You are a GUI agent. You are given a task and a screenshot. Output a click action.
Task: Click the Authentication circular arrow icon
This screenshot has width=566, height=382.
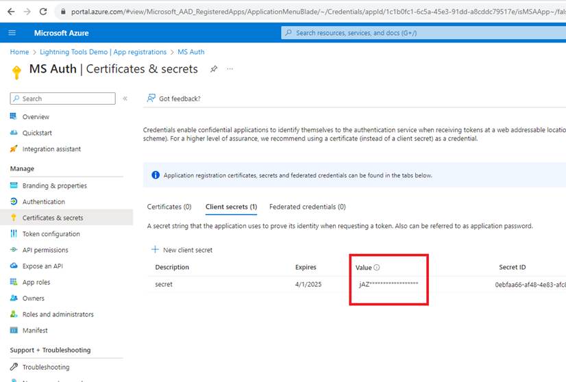(14, 201)
